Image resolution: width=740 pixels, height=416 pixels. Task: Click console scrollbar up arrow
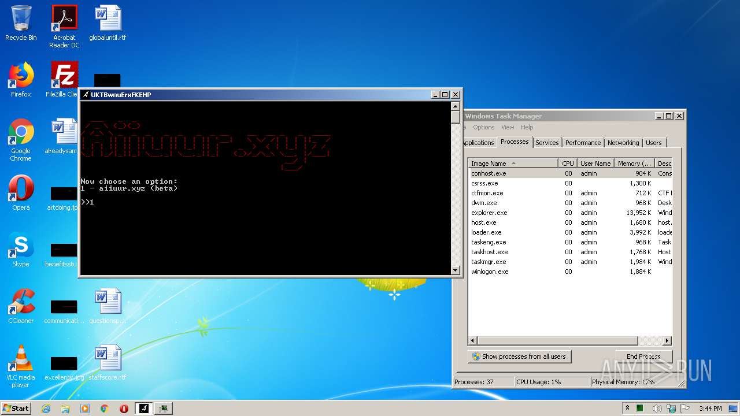coord(455,106)
